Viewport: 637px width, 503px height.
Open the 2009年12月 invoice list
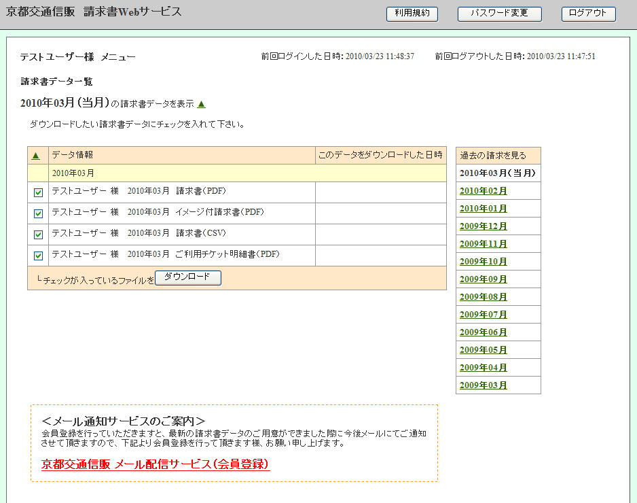[x=484, y=226]
